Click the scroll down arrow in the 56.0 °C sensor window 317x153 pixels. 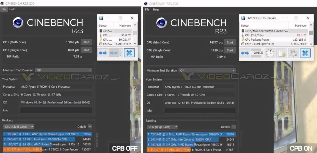point(135,44)
